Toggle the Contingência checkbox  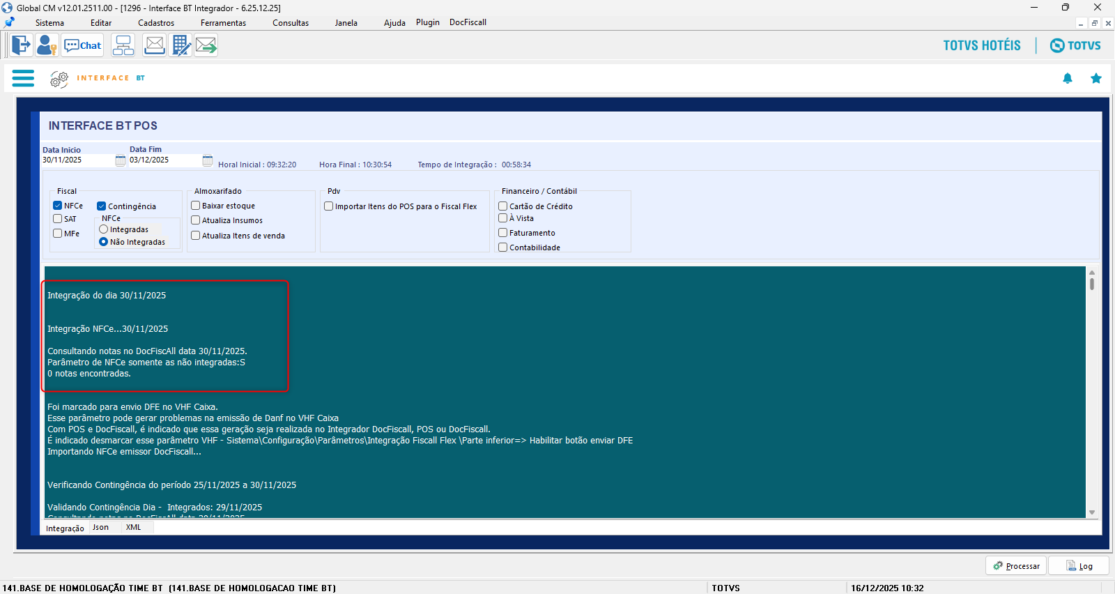pyautogui.click(x=102, y=206)
